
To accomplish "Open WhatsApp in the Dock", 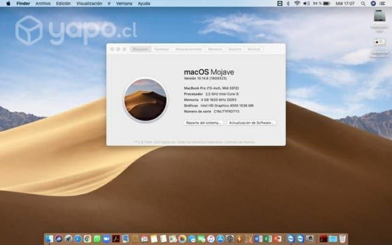I will tap(97, 239).
